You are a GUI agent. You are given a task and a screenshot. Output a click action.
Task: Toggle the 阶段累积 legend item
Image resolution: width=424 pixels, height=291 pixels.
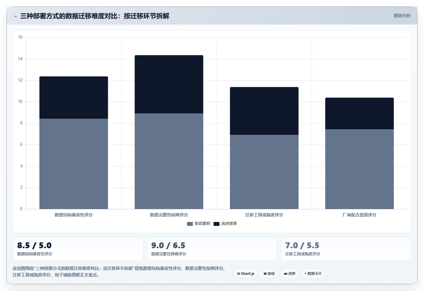199,224
